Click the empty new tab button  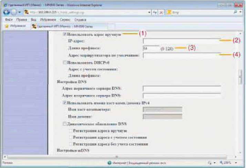(x=111, y=26)
